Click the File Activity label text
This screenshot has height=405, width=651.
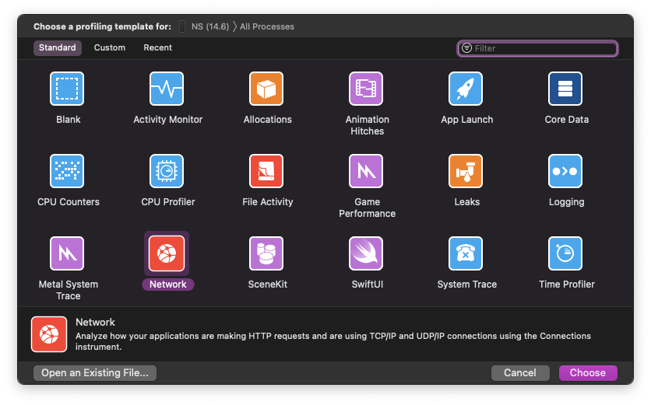pyautogui.click(x=267, y=202)
